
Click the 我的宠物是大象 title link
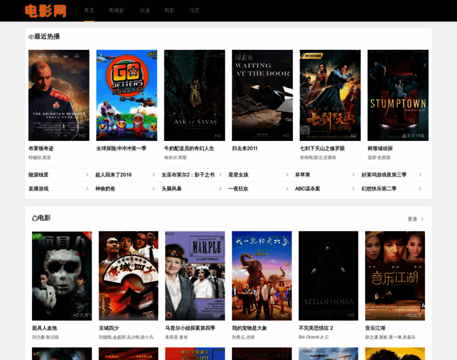pos(250,328)
